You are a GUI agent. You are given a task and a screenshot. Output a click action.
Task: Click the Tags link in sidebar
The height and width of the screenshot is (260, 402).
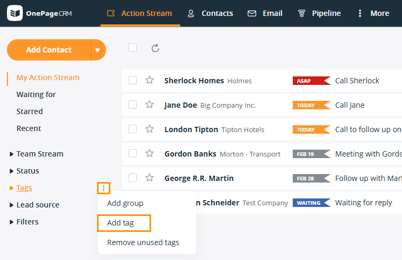coord(24,188)
